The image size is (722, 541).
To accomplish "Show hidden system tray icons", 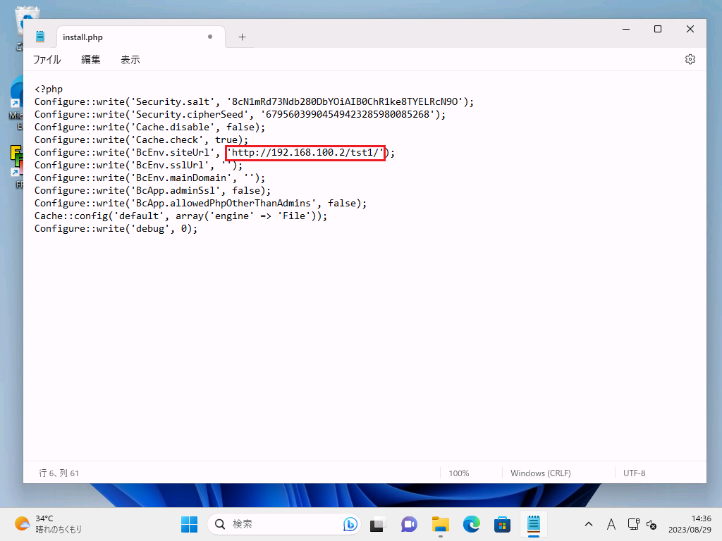I will [x=589, y=524].
